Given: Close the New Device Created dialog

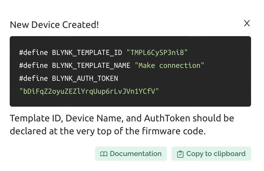Looking at the screenshot, I should click(x=247, y=24).
